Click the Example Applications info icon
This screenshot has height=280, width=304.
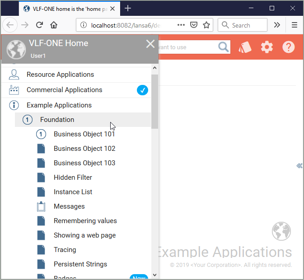14,105
